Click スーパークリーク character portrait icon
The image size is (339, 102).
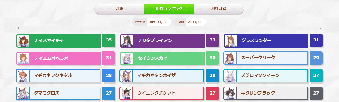pos(230,58)
